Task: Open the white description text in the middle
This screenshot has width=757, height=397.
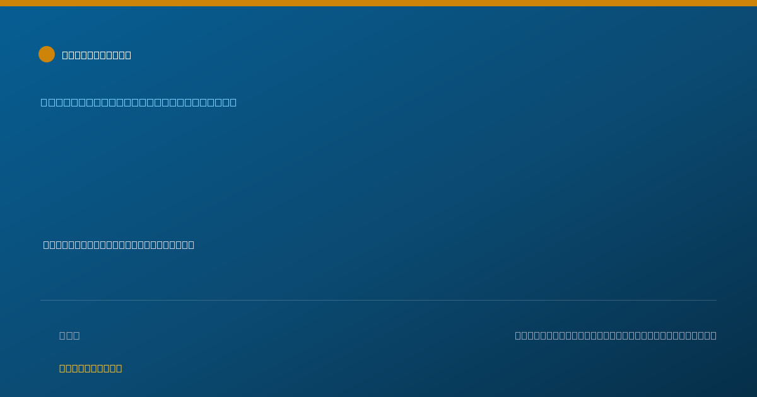Action: point(119,245)
